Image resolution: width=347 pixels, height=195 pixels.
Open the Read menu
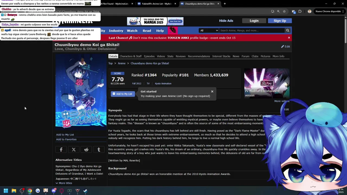coord(147,31)
